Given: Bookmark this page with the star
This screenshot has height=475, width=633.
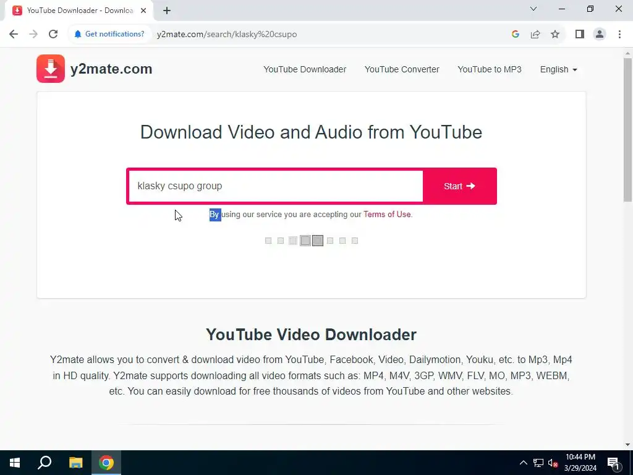Looking at the screenshot, I should tap(555, 34).
